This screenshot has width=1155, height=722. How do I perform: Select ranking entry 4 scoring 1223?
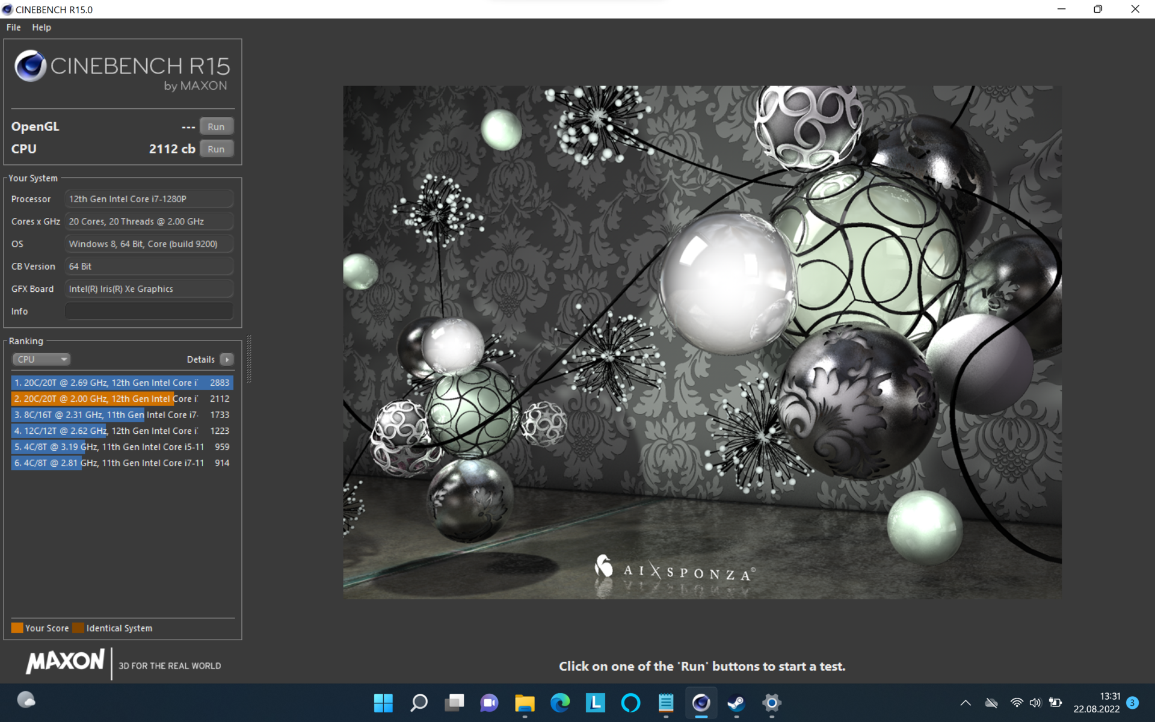coord(122,431)
